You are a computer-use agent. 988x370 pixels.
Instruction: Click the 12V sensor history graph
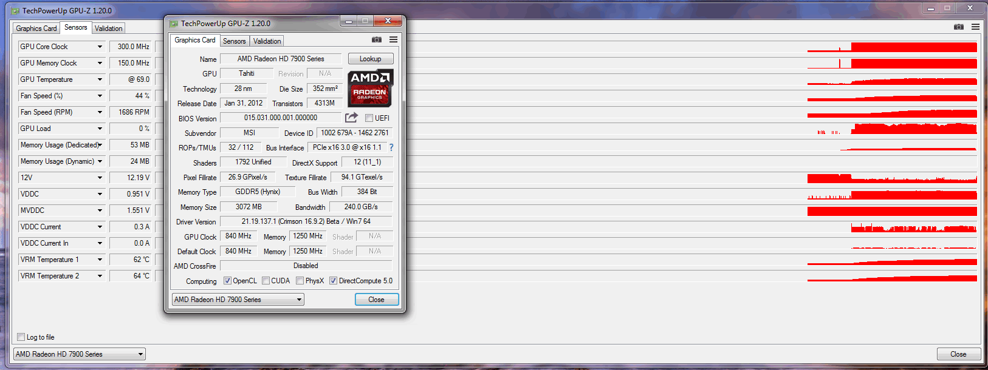coord(892,178)
